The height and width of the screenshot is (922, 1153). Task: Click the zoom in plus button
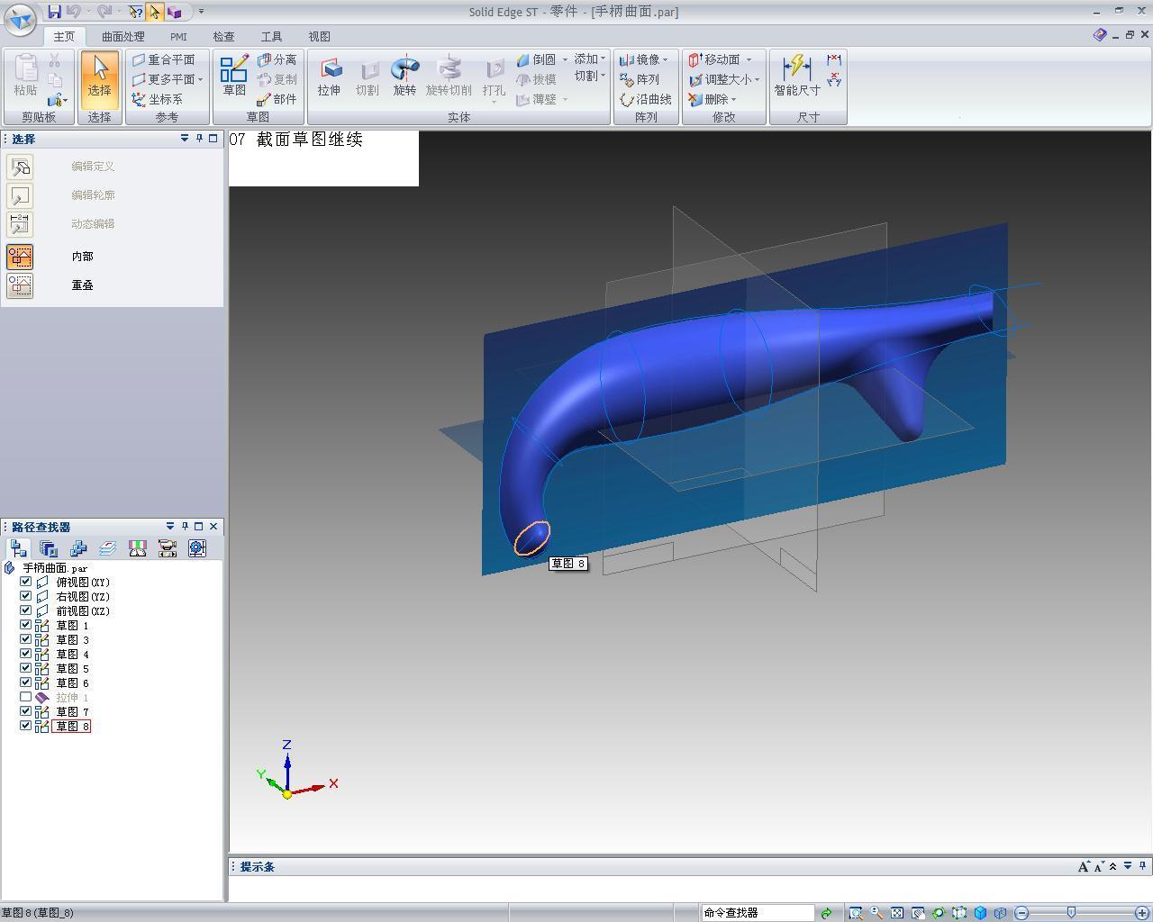click(1142, 913)
